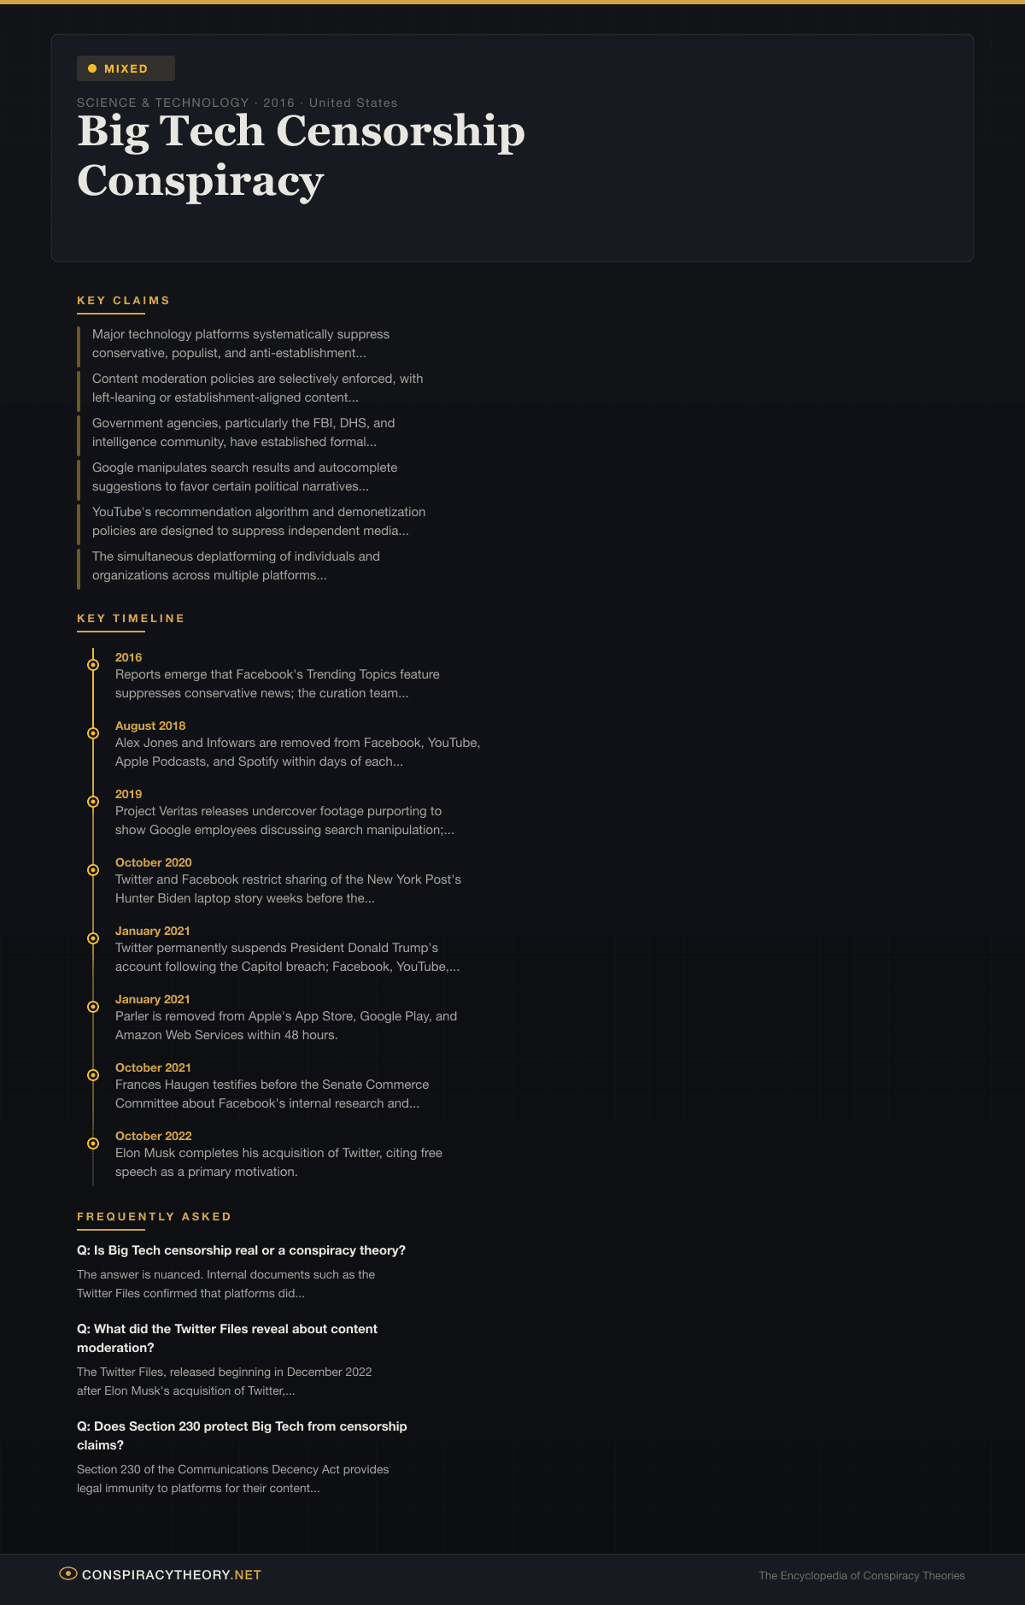1025x1605 pixels.
Task: Select the 2016 timeline marker circle
Action: pyautogui.click(x=93, y=665)
